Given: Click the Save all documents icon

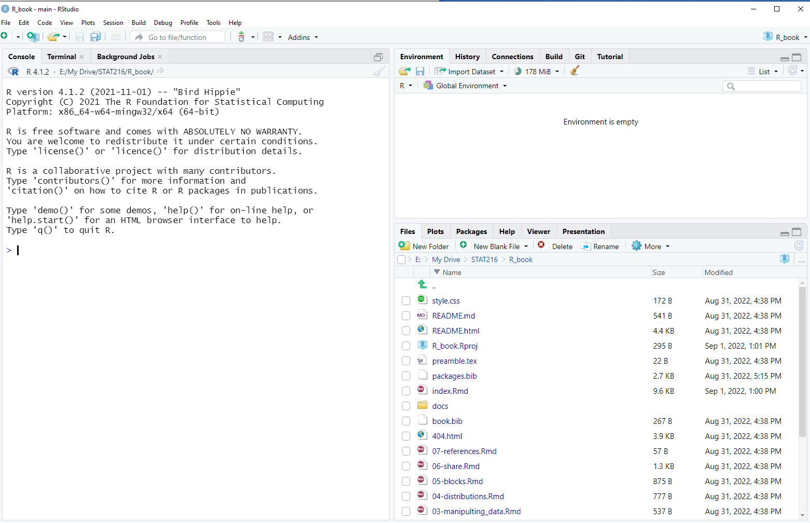Looking at the screenshot, I should click(95, 37).
